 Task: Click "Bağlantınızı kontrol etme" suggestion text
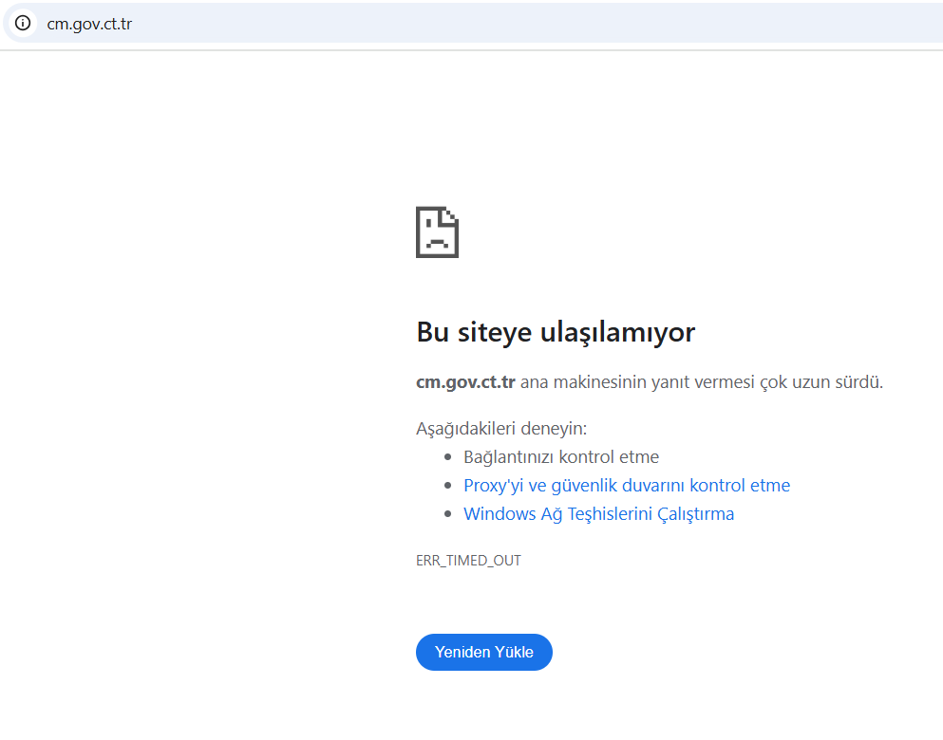(x=560, y=456)
